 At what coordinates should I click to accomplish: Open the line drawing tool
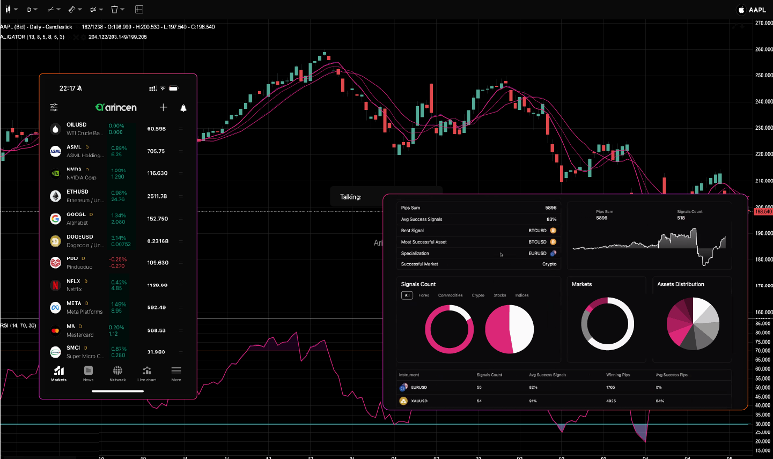[x=50, y=10]
